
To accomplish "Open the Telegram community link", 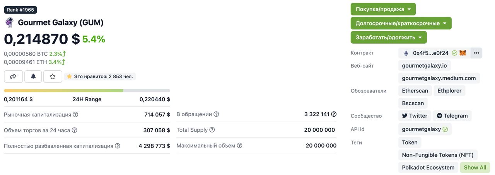I will coord(452,116).
